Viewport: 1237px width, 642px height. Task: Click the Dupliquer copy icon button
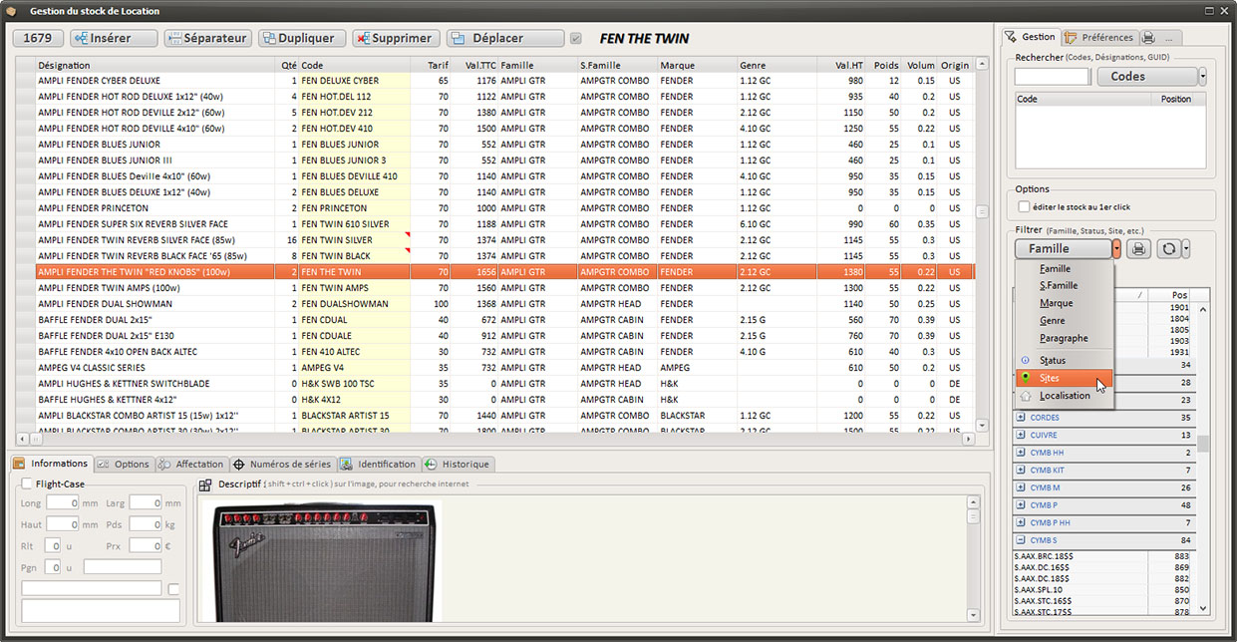(x=302, y=38)
